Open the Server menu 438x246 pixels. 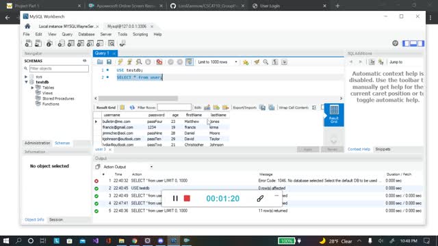[x=106, y=34]
